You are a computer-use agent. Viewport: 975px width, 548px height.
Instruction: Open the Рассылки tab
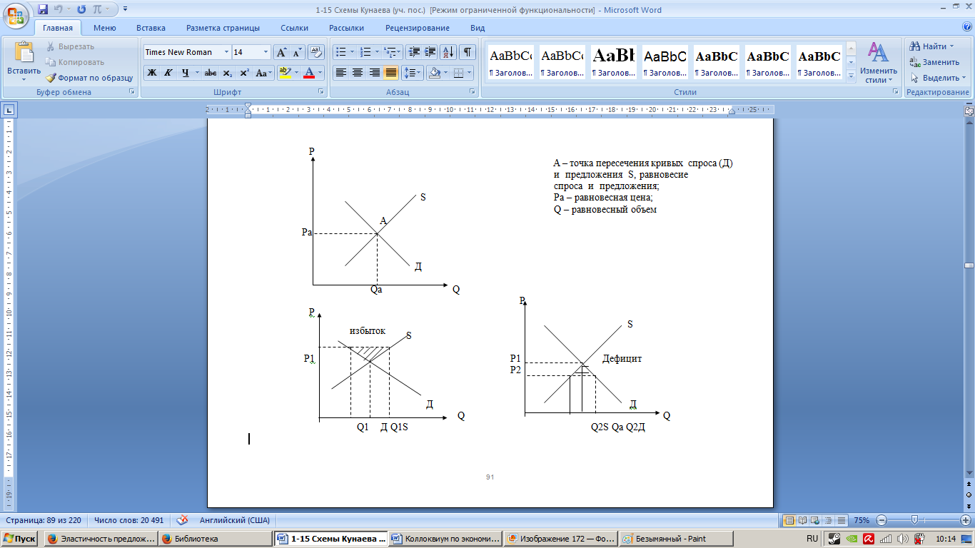coord(346,28)
